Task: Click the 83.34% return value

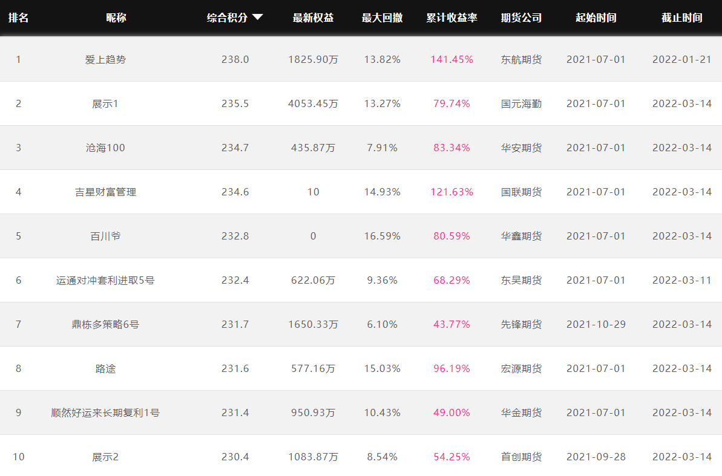Action: click(x=451, y=148)
